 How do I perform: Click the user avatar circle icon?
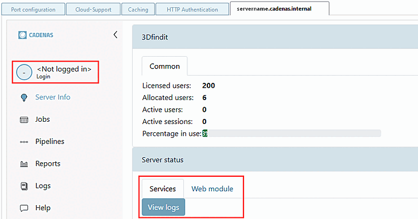click(24, 72)
